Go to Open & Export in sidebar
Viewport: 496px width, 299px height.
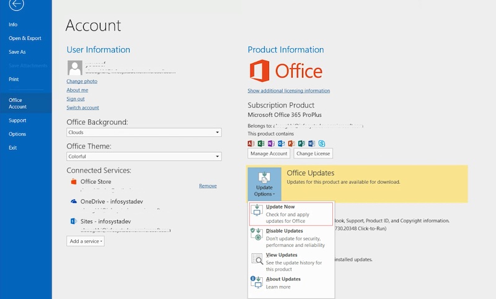tap(25, 38)
